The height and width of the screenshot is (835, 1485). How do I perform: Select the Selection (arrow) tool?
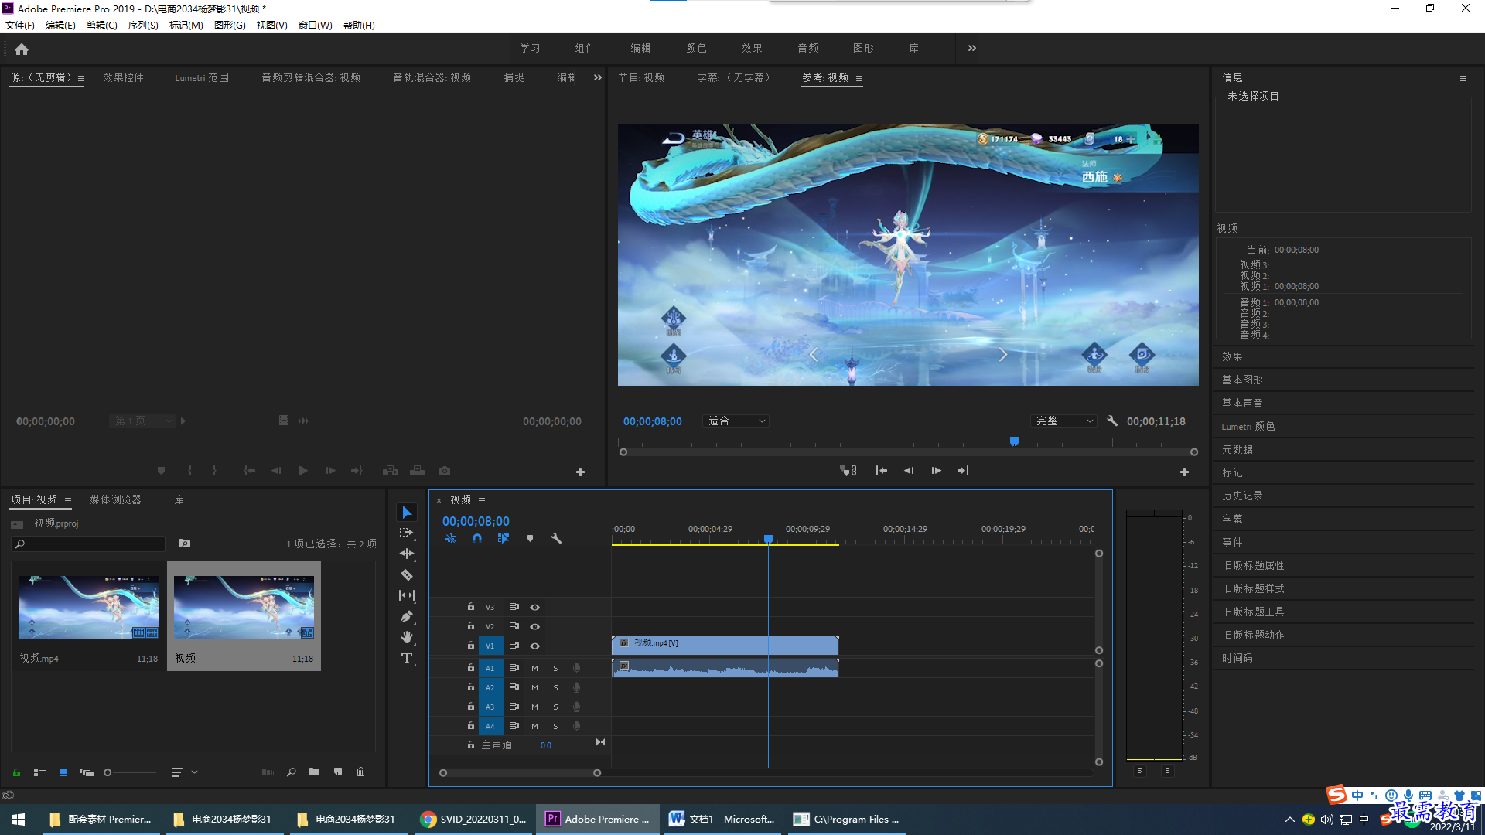[407, 513]
